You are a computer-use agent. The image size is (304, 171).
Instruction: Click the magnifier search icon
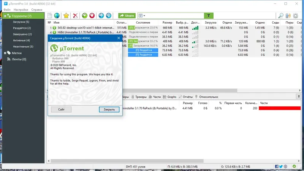[x=281, y=16]
